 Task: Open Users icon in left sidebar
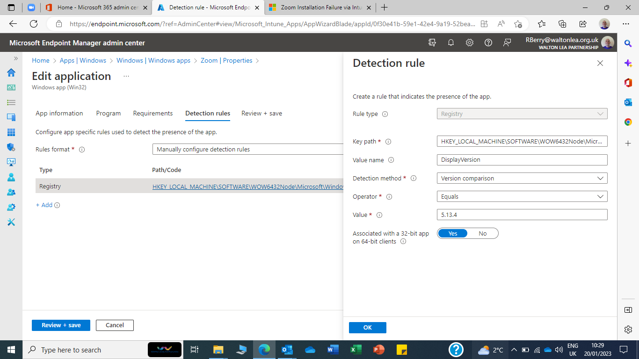[x=11, y=177]
